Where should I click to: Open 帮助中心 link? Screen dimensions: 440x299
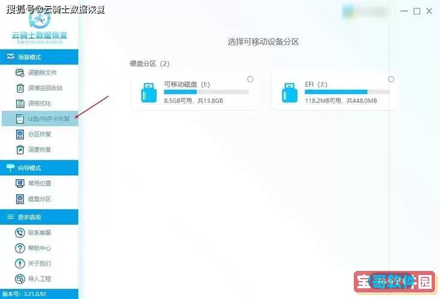pos(40,248)
